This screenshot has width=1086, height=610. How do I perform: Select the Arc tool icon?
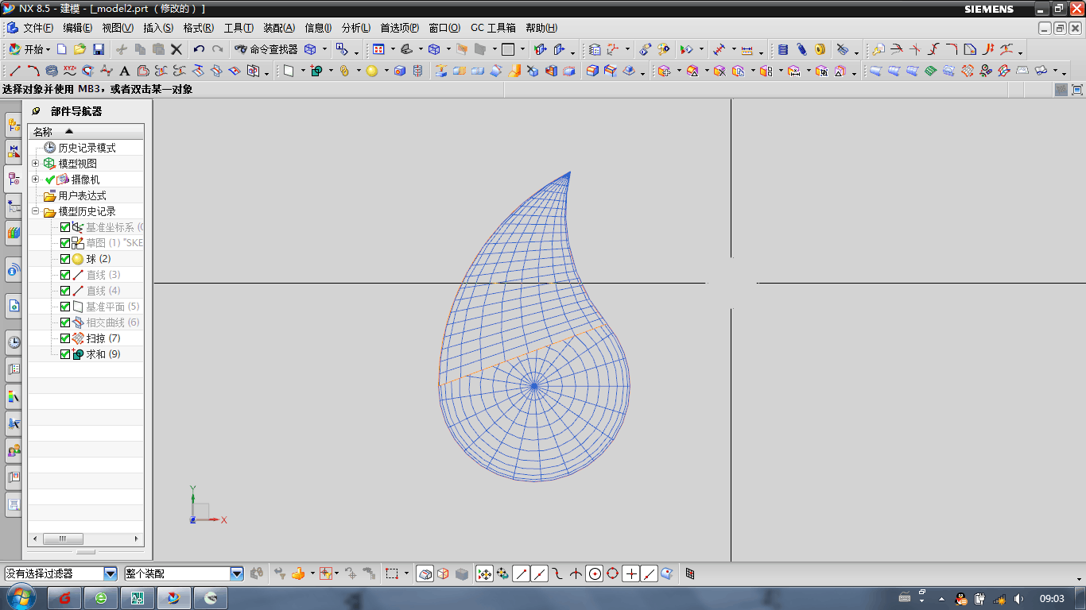click(33, 71)
